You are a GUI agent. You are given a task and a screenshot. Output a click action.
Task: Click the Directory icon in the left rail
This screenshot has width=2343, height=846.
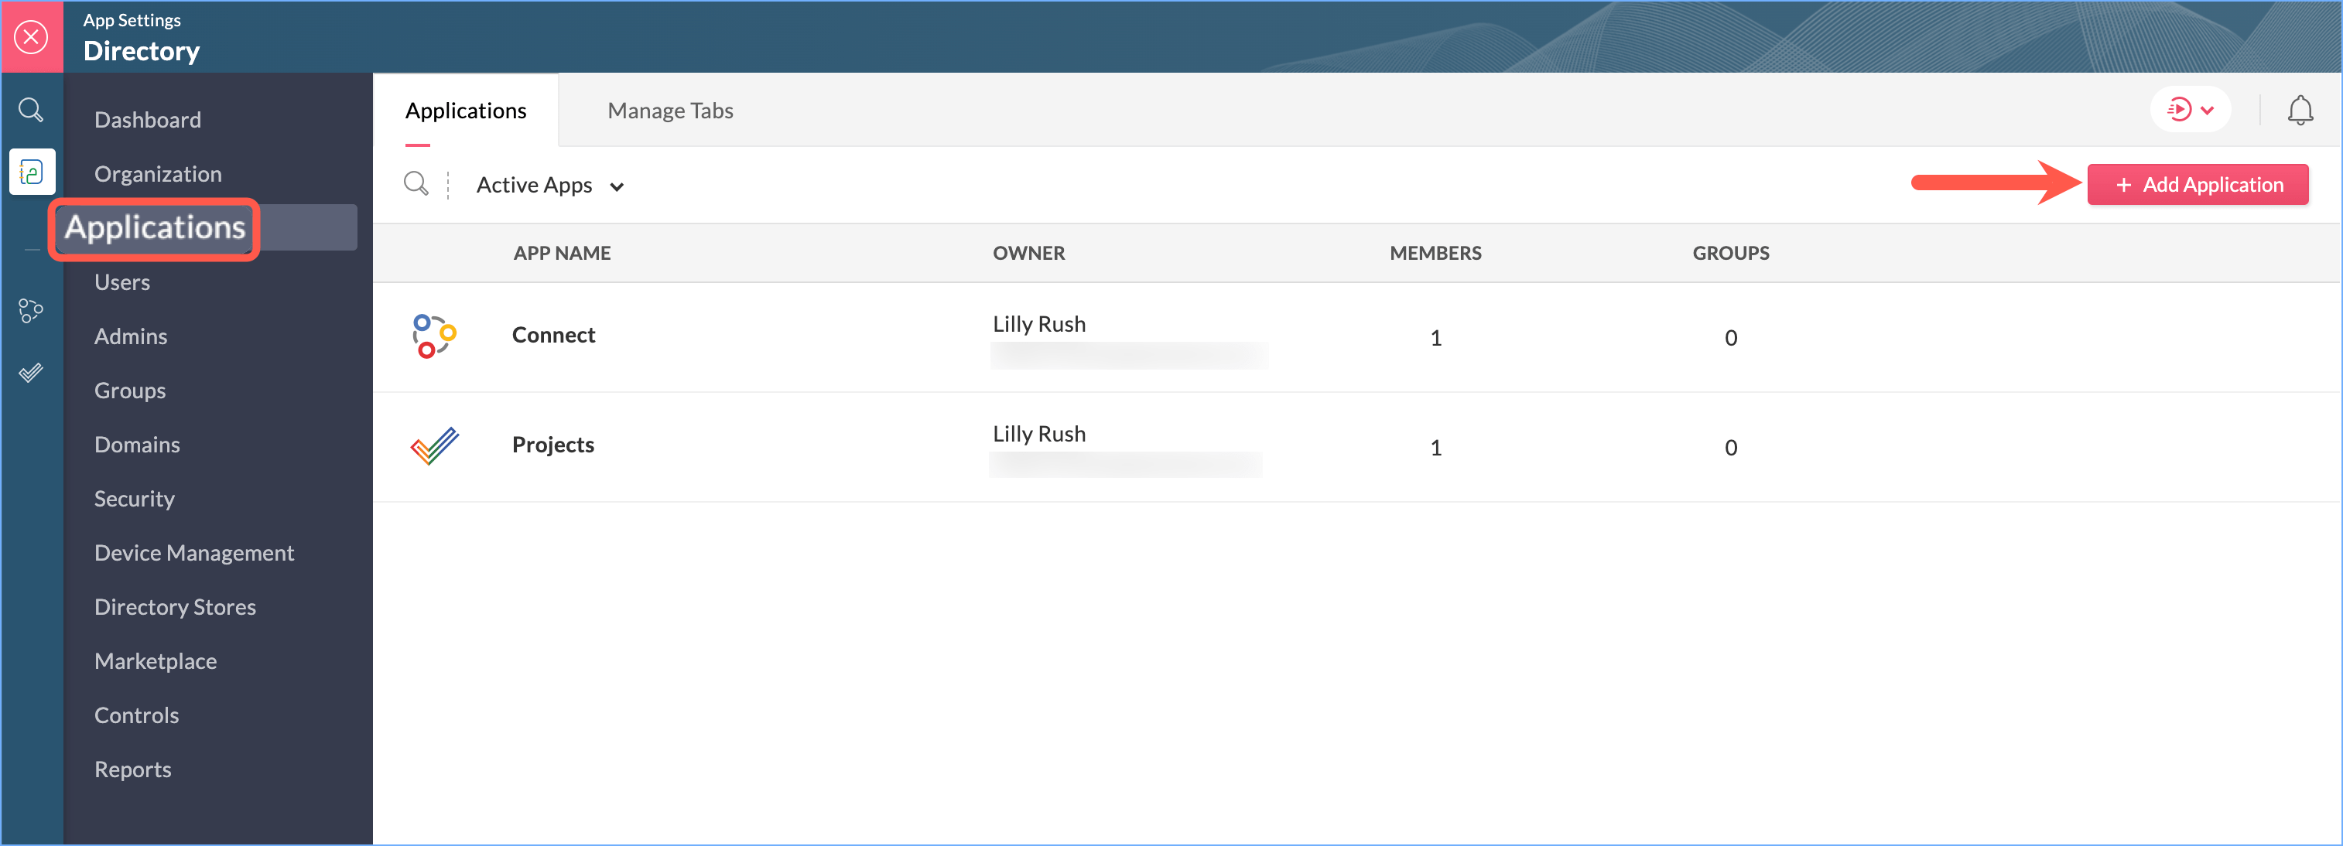click(32, 172)
